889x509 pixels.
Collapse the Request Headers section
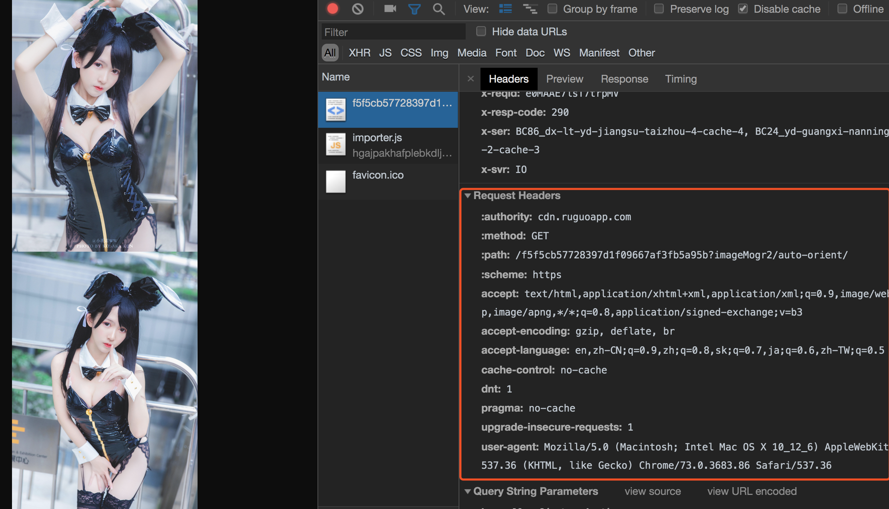point(468,196)
